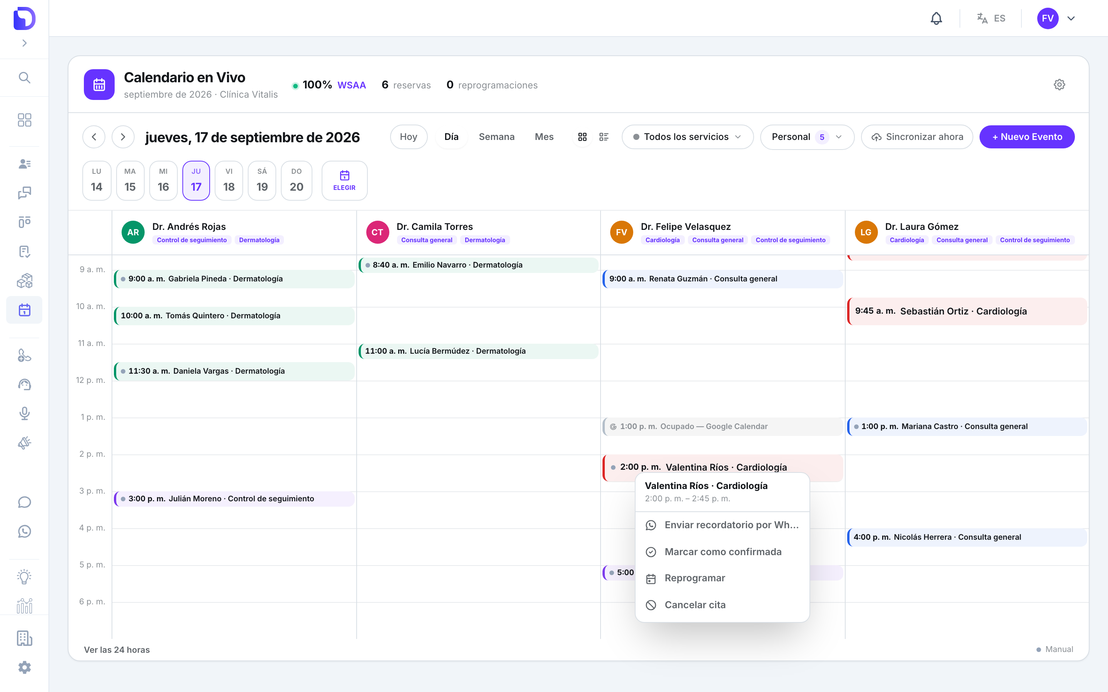Select Enviar recordatorio por WhatsApp option
1108x692 pixels.
pyautogui.click(x=723, y=525)
